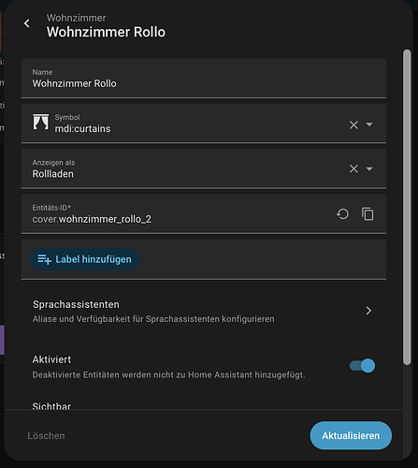Click the label-add icon on Label hinzufügen

(x=44, y=259)
